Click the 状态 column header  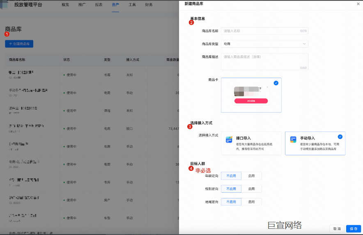[67, 60]
